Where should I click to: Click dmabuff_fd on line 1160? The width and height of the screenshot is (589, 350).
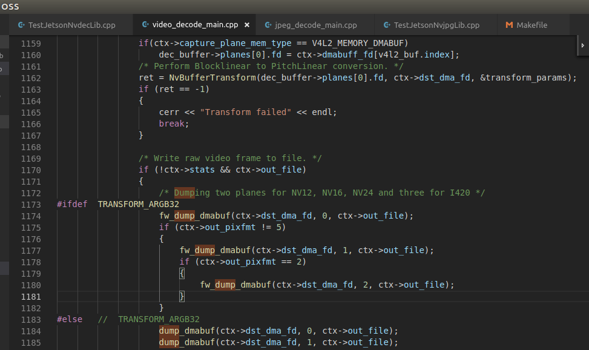pyautogui.click(x=347, y=55)
